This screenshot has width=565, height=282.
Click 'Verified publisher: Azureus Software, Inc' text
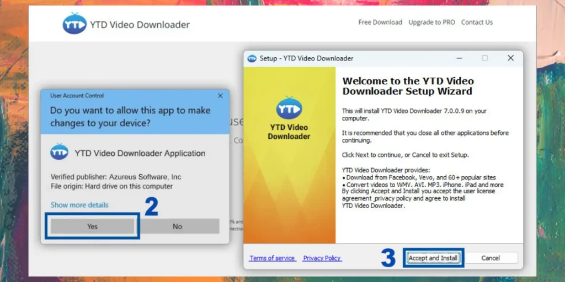tap(116, 177)
